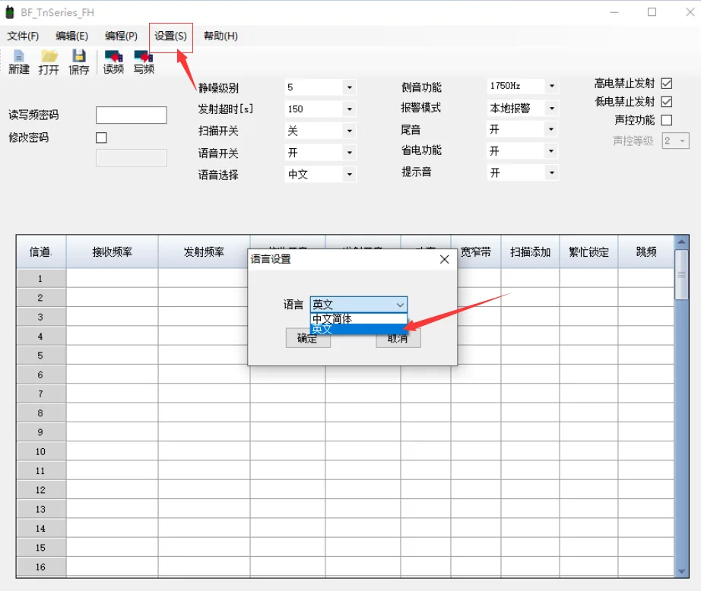The height and width of the screenshot is (591, 701).
Task: Open the 设置(S) menu
Action: point(170,36)
